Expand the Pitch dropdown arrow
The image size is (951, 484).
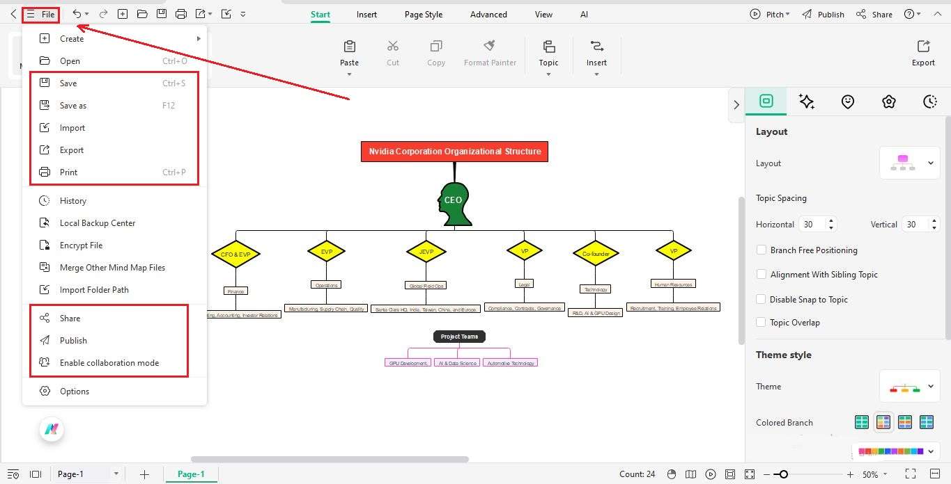(x=787, y=14)
